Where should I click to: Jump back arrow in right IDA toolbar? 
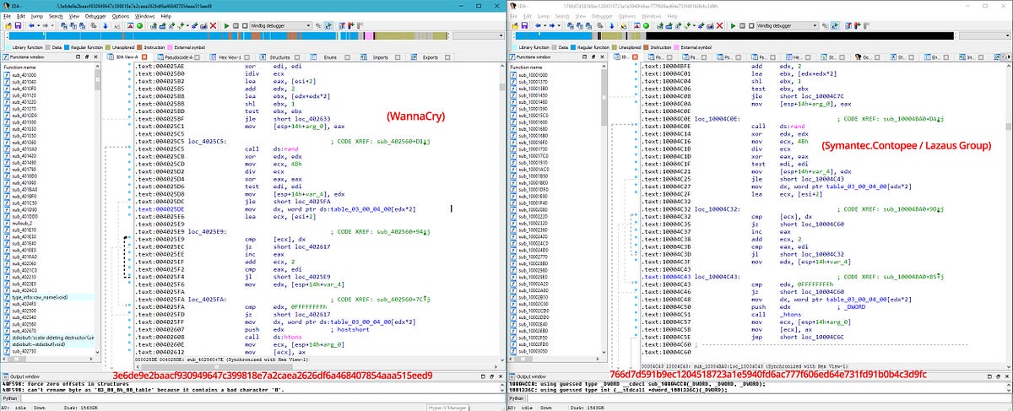[538, 26]
